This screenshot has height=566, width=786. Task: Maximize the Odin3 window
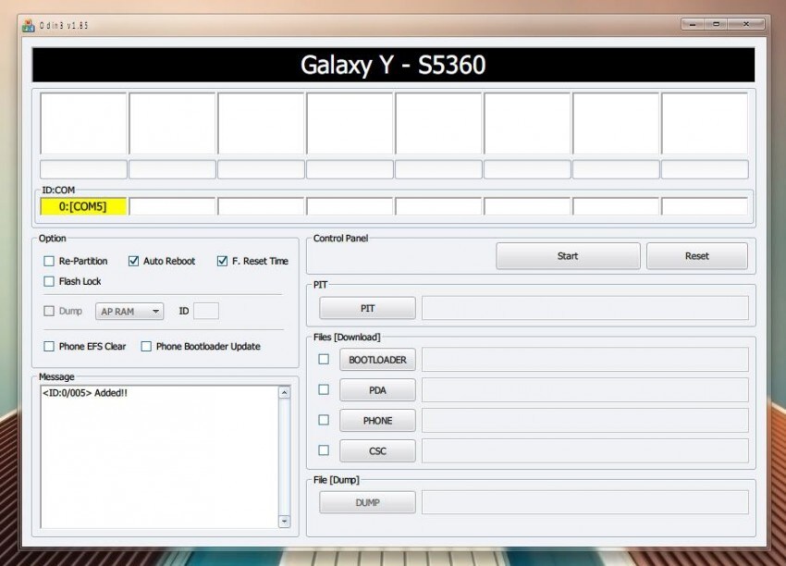[x=717, y=23]
